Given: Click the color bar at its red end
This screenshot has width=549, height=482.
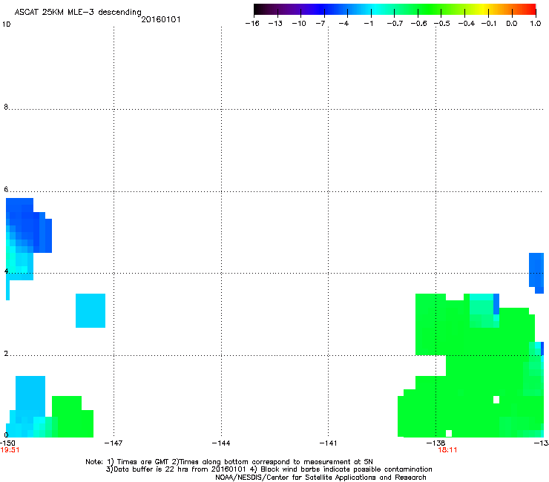Looking at the screenshot, I should point(531,10).
